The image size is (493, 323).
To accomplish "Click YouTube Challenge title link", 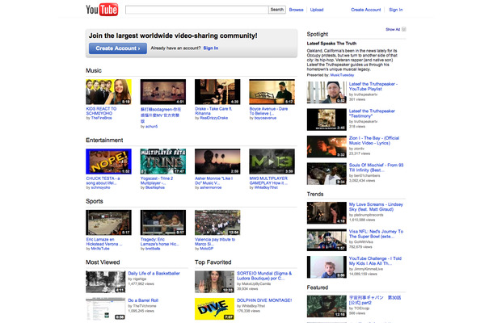I will [x=376, y=261].
